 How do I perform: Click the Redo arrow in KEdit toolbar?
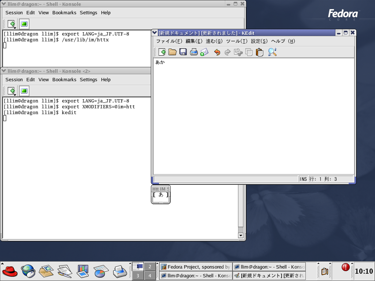(x=227, y=52)
